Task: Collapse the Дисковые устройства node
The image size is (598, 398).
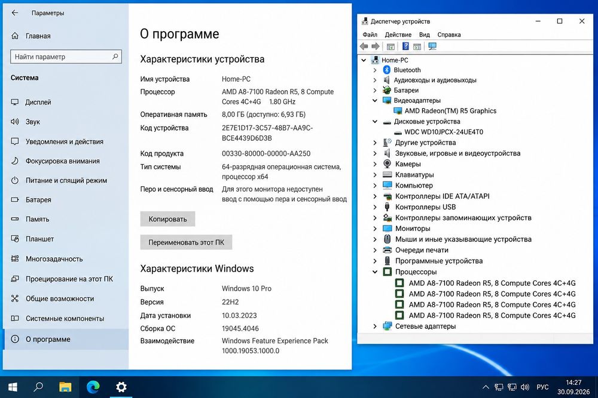Action: [375, 121]
